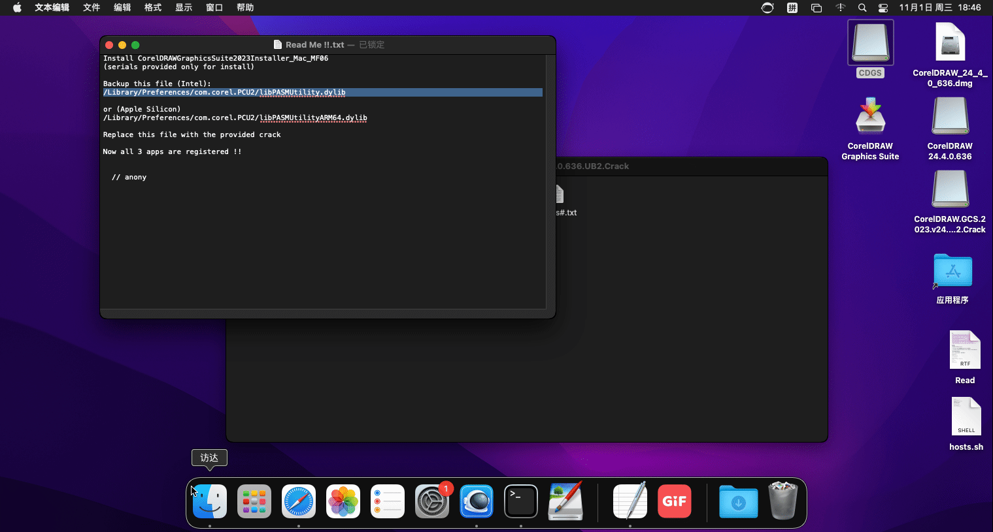Click the '(serials provided only for install)' line
Image resolution: width=993 pixels, height=532 pixels.
[x=178, y=67]
